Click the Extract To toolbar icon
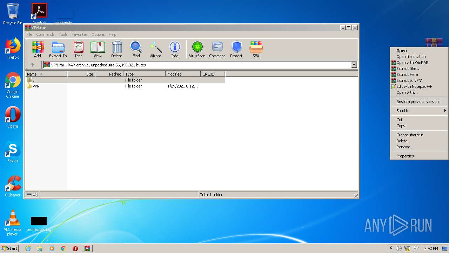The image size is (449, 253). tap(58, 49)
